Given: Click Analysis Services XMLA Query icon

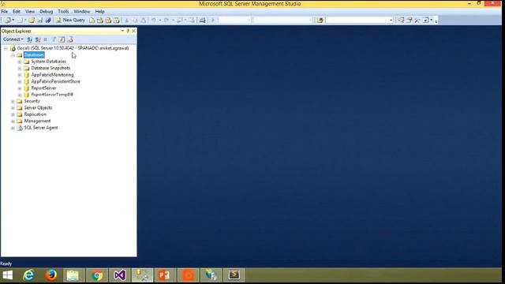Looking at the screenshot, I should tap(116, 21).
